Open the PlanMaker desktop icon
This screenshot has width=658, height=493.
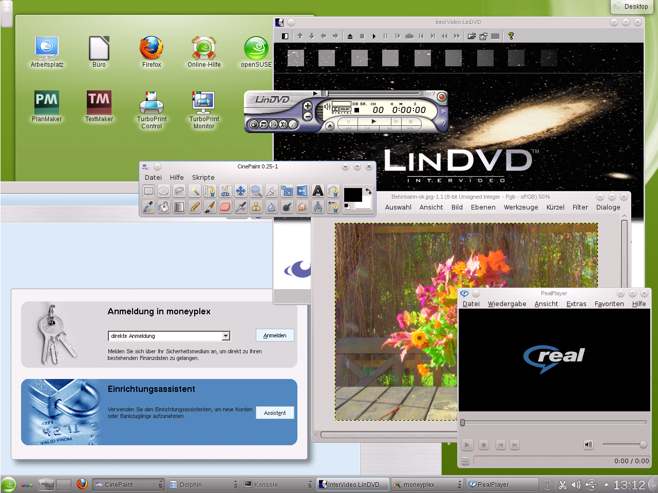pos(47,106)
